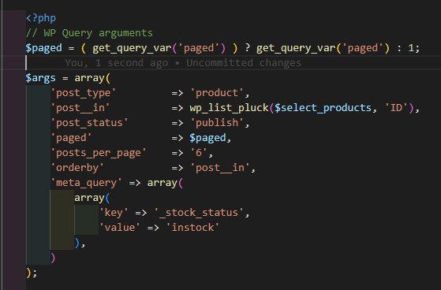Click the '_stock_status' string value
Viewport: 441px width, 290px height.
coord(199,213)
